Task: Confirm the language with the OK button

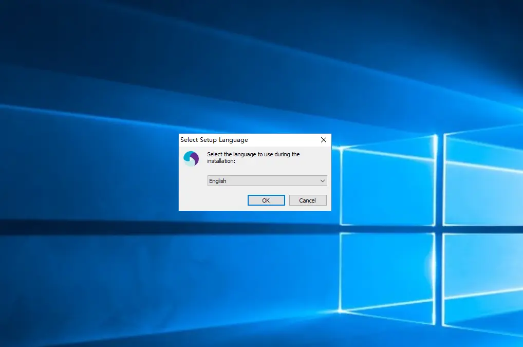Action: 266,200
